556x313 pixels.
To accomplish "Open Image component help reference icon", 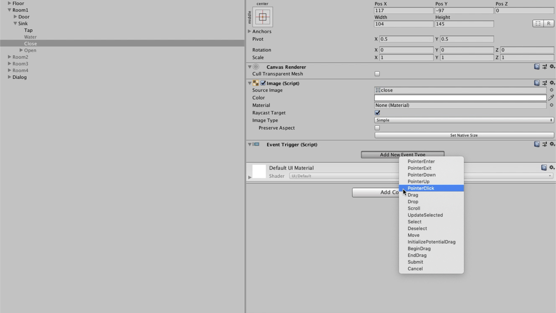I will [537, 83].
